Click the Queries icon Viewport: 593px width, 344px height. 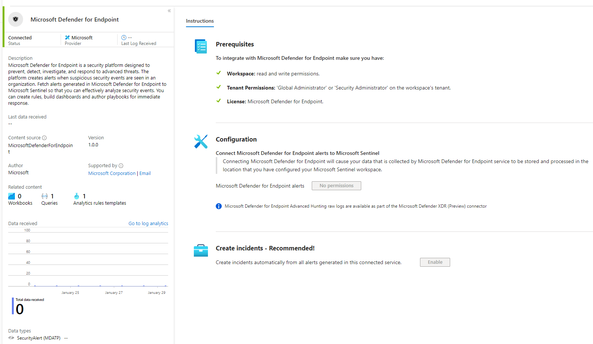45,196
